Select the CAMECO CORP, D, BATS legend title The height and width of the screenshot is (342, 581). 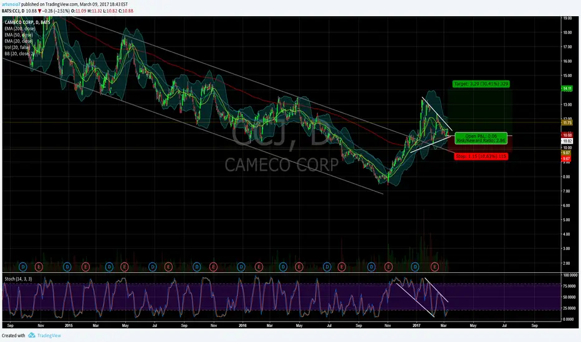pos(27,22)
